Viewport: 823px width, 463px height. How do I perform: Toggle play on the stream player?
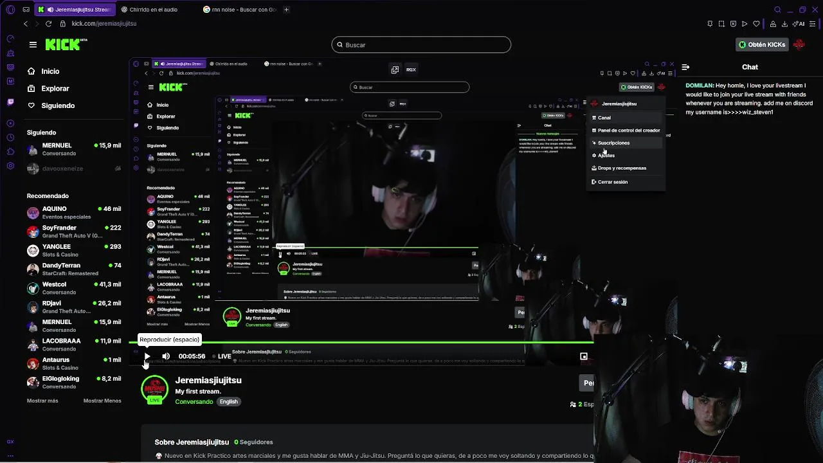[x=147, y=356]
